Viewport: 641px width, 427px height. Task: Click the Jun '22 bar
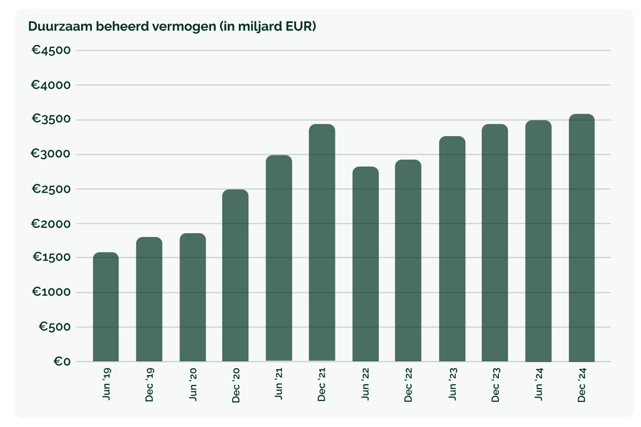[365, 264]
